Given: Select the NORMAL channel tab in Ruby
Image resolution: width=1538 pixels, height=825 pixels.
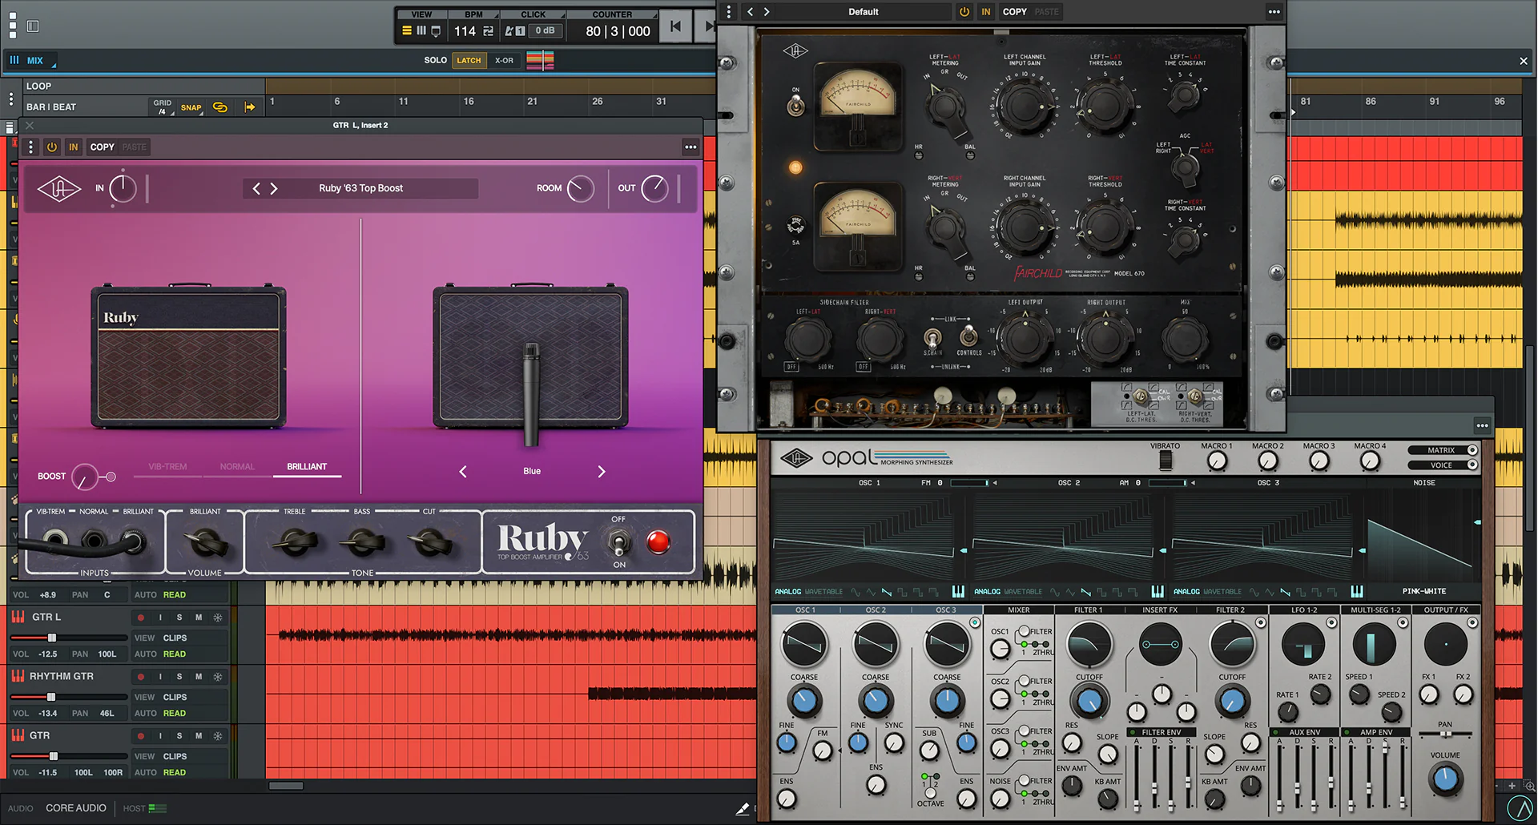Looking at the screenshot, I should click(237, 467).
